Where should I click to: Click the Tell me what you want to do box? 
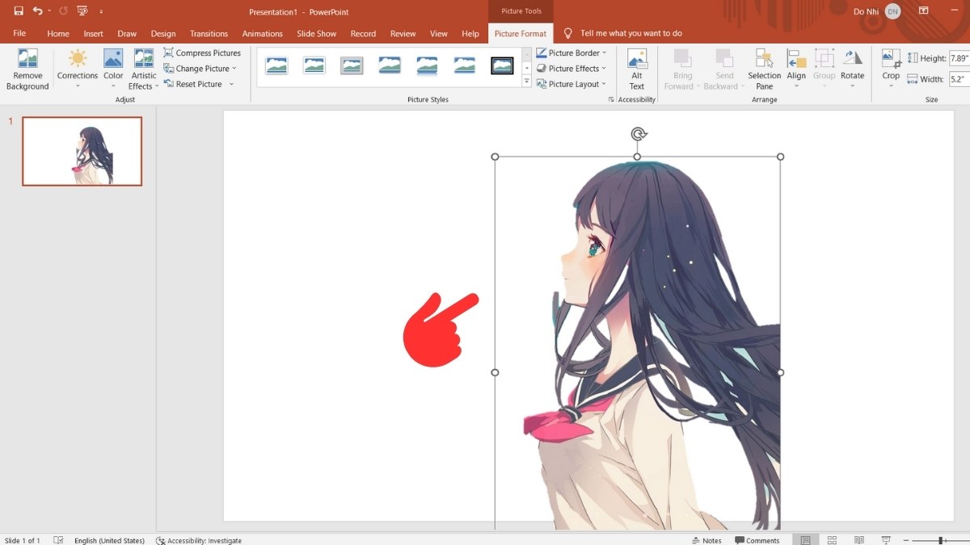pos(630,34)
